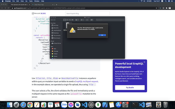Open Finder action gear dropdown

click(x=82, y=20)
